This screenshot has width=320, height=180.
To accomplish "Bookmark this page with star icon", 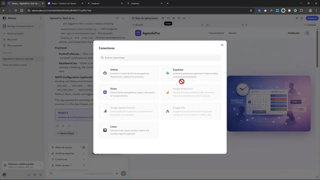I will click(251, 10).
